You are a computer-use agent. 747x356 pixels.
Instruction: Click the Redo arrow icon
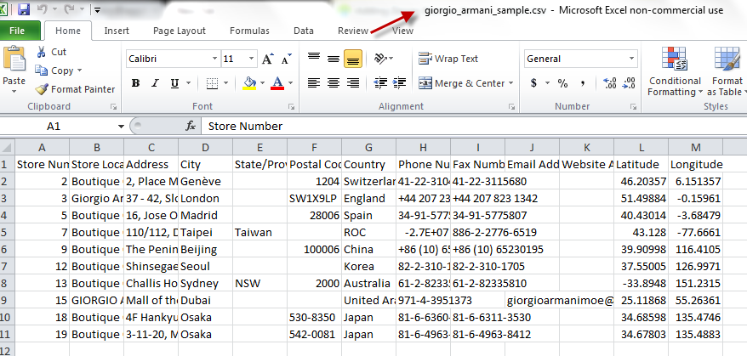coord(68,9)
